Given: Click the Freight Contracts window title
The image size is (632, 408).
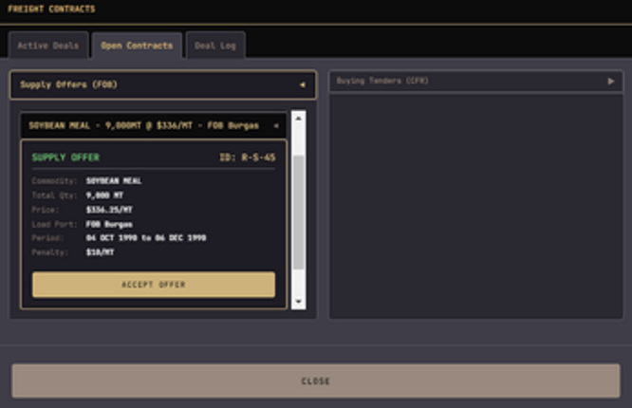Looking at the screenshot, I should pyautogui.click(x=51, y=9).
